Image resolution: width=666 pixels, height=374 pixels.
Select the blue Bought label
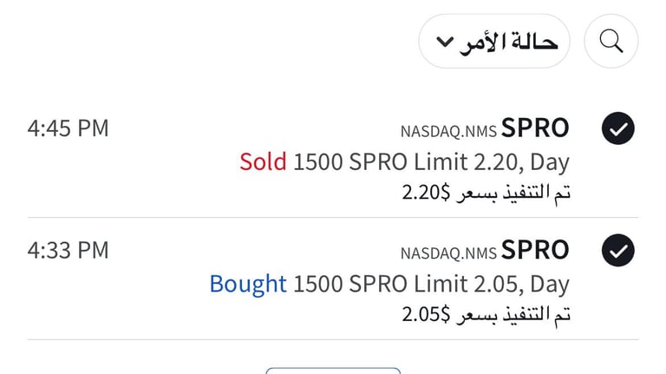(x=248, y=284)
